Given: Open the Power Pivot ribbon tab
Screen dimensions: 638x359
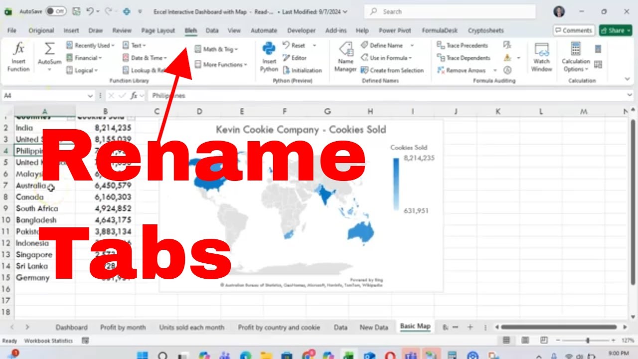Looking at the screenshot, I should tap(395, 30).
